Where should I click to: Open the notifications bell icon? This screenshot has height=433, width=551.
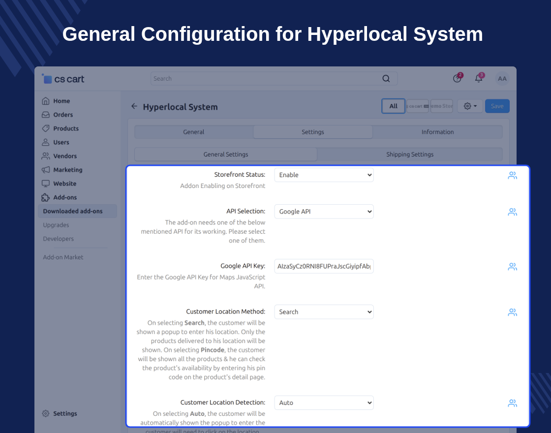(479, 78)
